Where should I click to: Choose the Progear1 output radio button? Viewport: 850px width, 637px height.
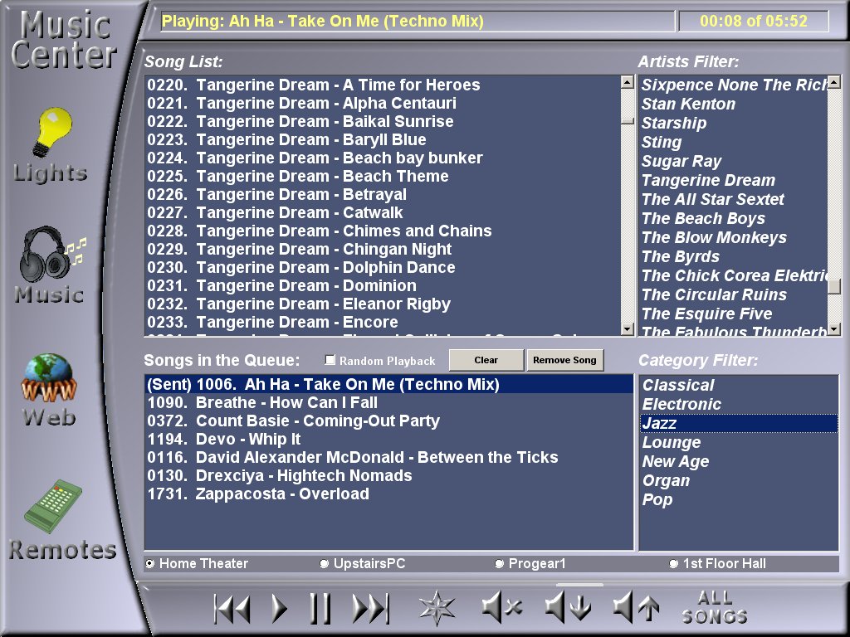[500, 564]
